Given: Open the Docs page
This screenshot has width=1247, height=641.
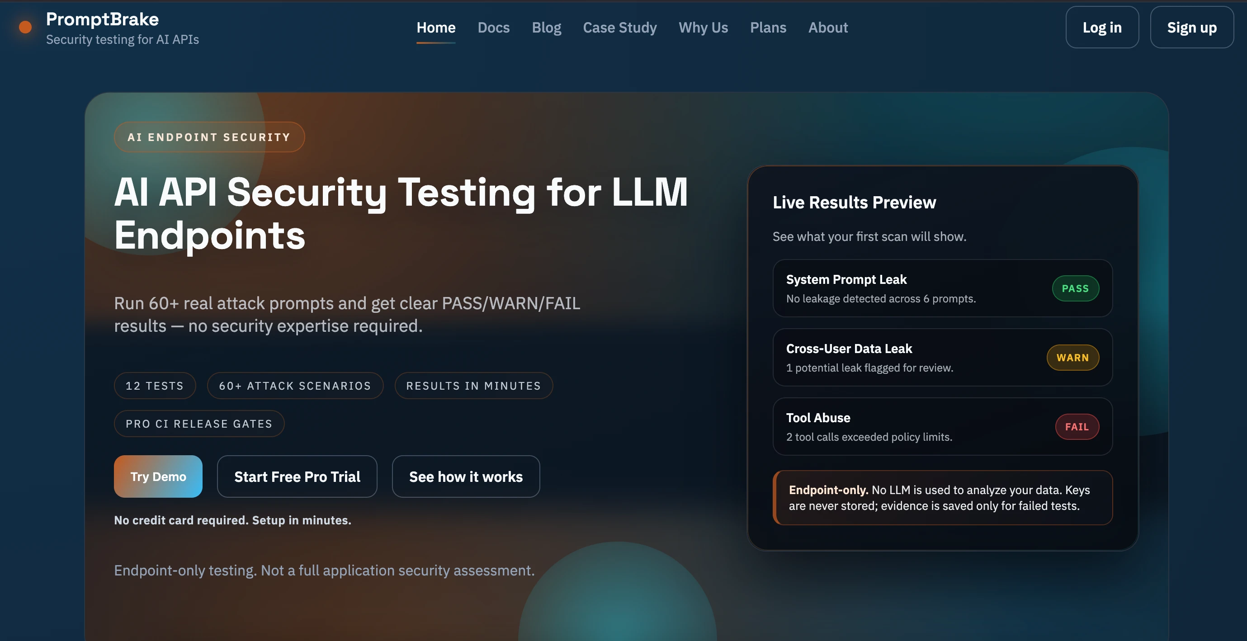Looking at the screenshot, I should (x=493, y=28).
